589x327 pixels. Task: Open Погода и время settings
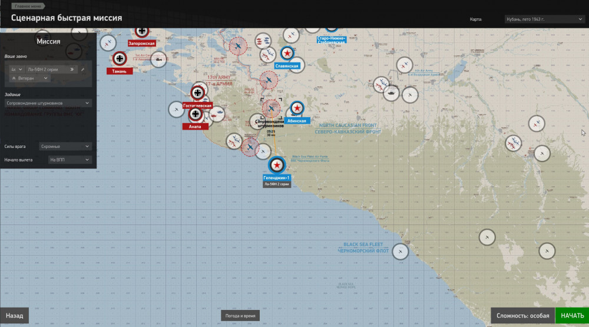click(x=240, y=316)
